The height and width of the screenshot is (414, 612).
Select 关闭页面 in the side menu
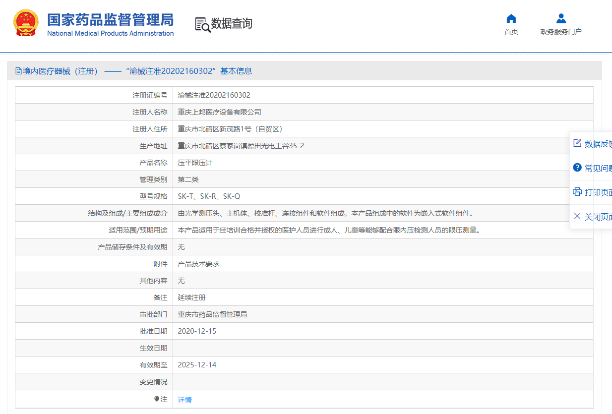tap(598, 217)
